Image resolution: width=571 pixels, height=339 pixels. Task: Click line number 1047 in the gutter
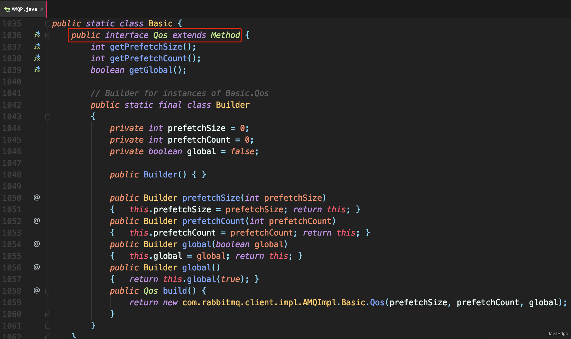[x=12, y=163]
